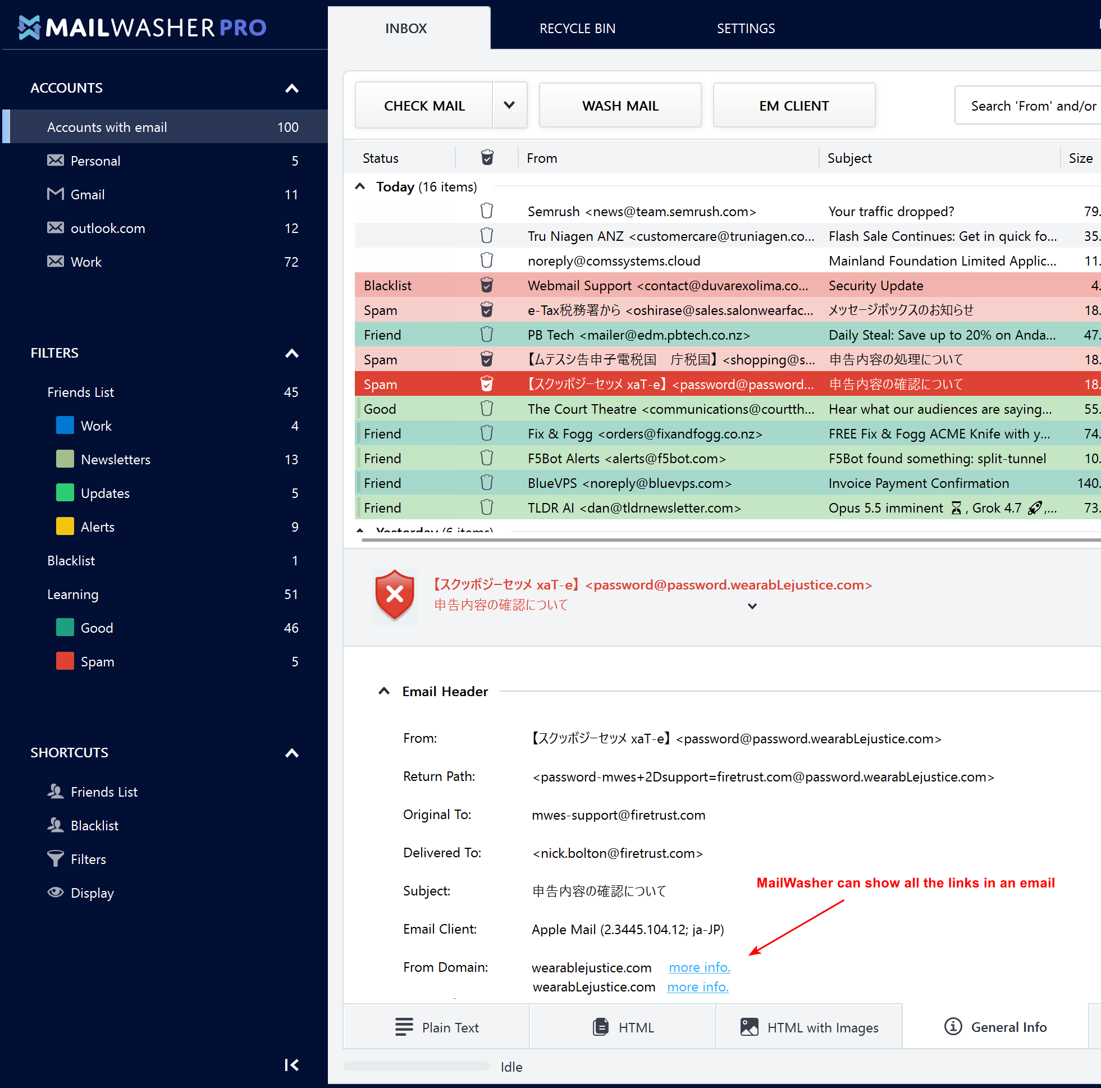1101x1088 pixels.
Task: Select Accounts with email entry
Action: (x=165, y=126)
